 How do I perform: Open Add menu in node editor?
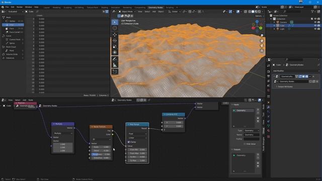24,100
